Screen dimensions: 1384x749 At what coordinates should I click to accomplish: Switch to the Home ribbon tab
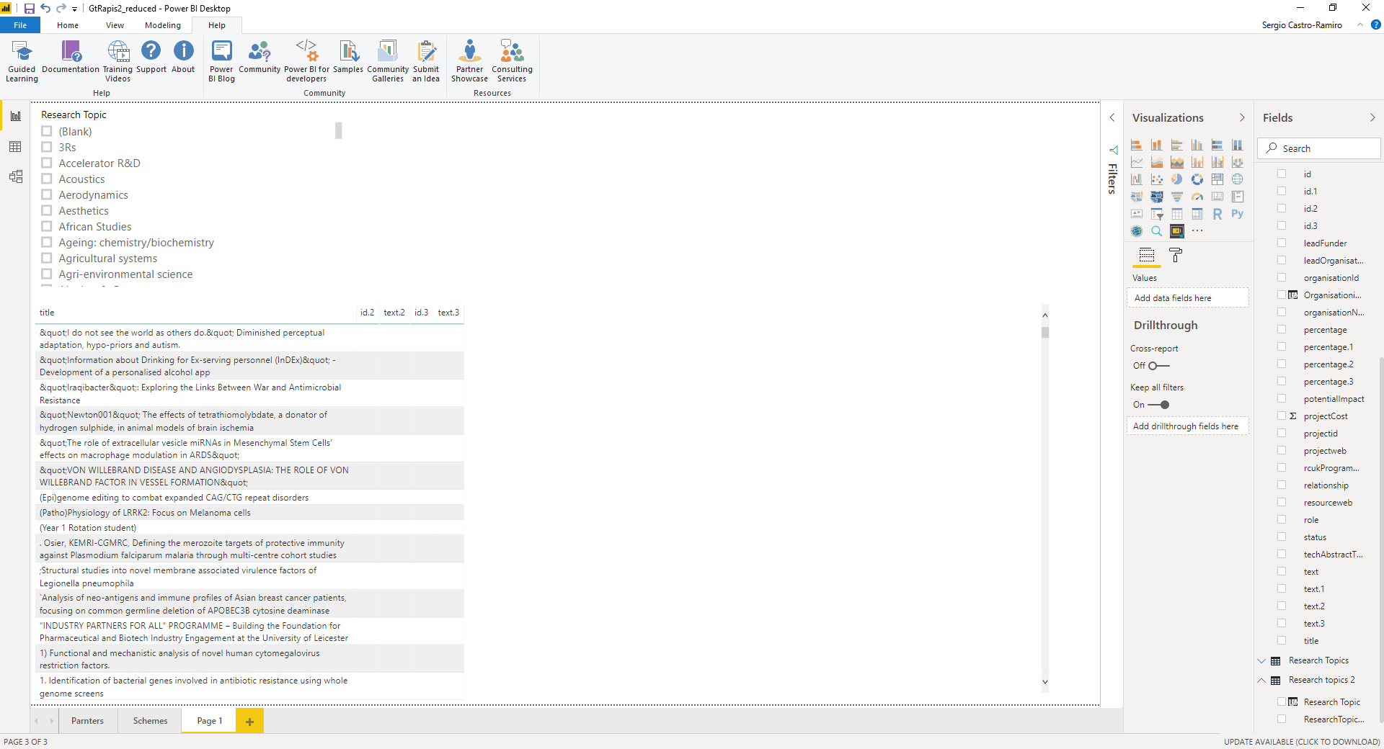[x=68, y=25]
